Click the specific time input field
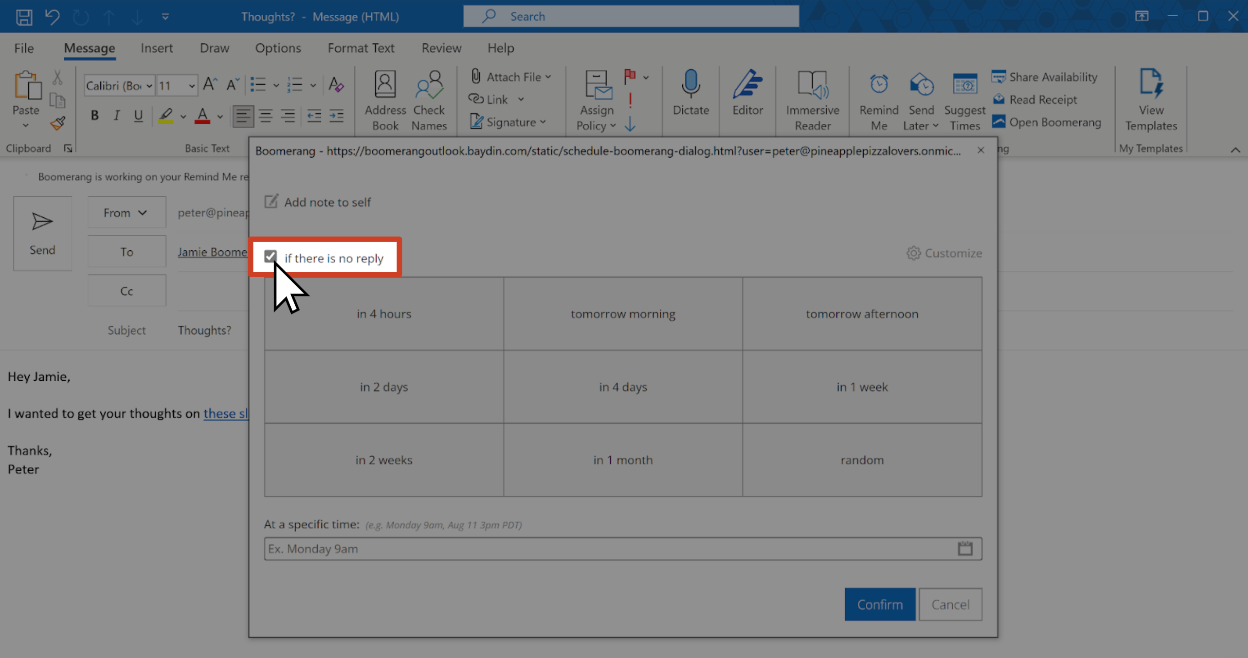1248x658 pixels. pyautogui.click(x=623, y=549)
